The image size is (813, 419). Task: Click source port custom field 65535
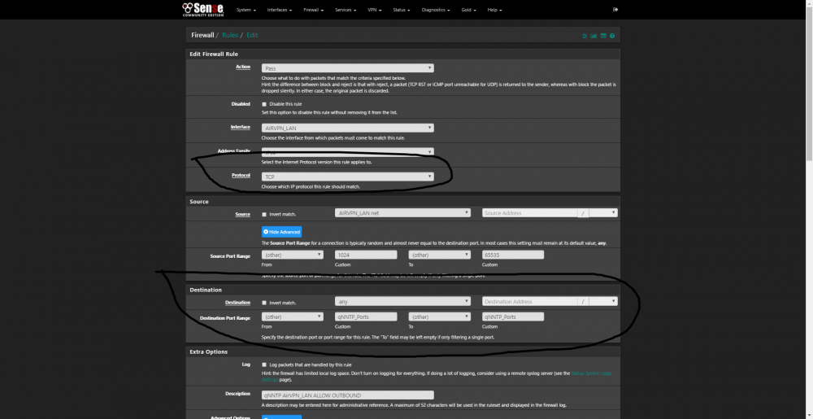513,255
